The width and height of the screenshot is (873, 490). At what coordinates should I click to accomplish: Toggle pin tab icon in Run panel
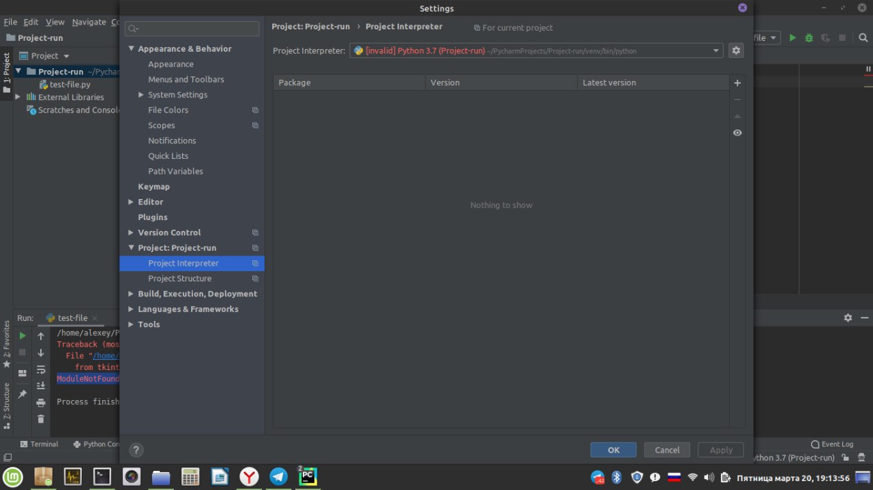click(23, 394)
